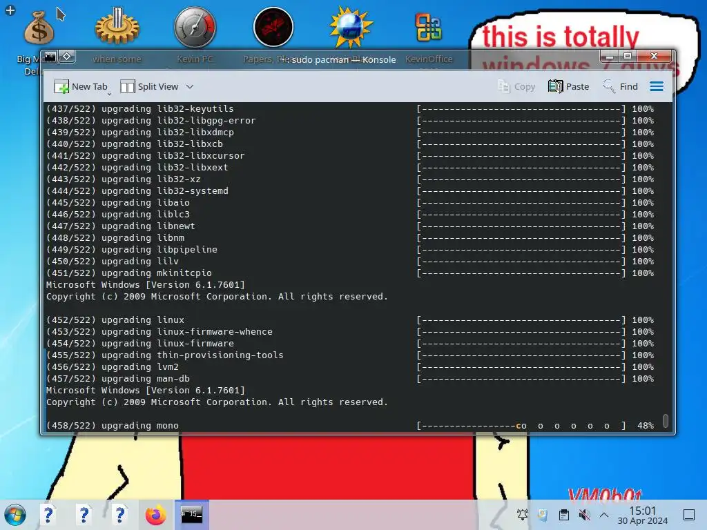
Task: Click the show desktop button in taskbar
Action: [689, 515]
